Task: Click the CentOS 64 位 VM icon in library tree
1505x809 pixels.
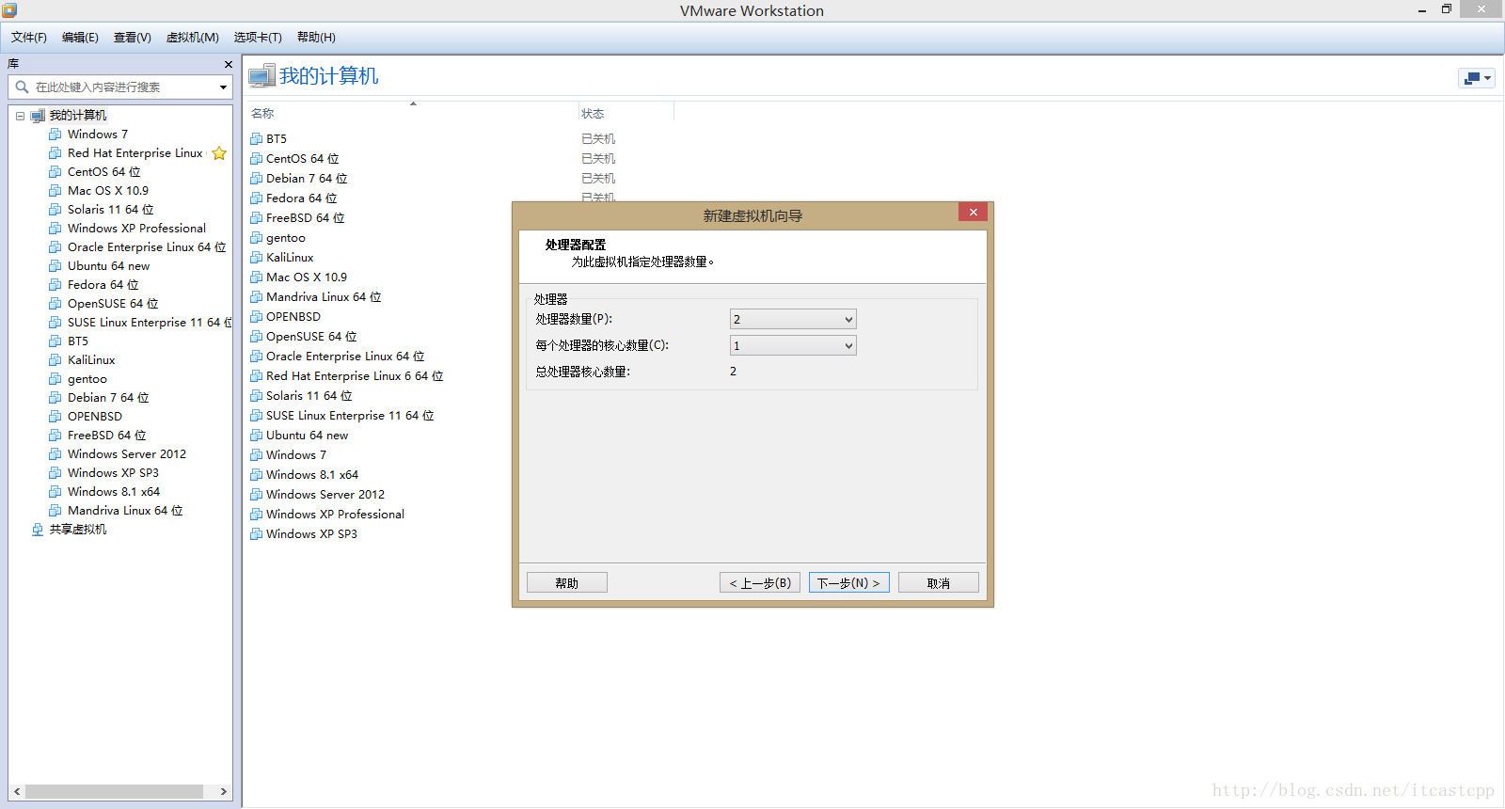Action: pyautogui.click(x=55, y=172)
